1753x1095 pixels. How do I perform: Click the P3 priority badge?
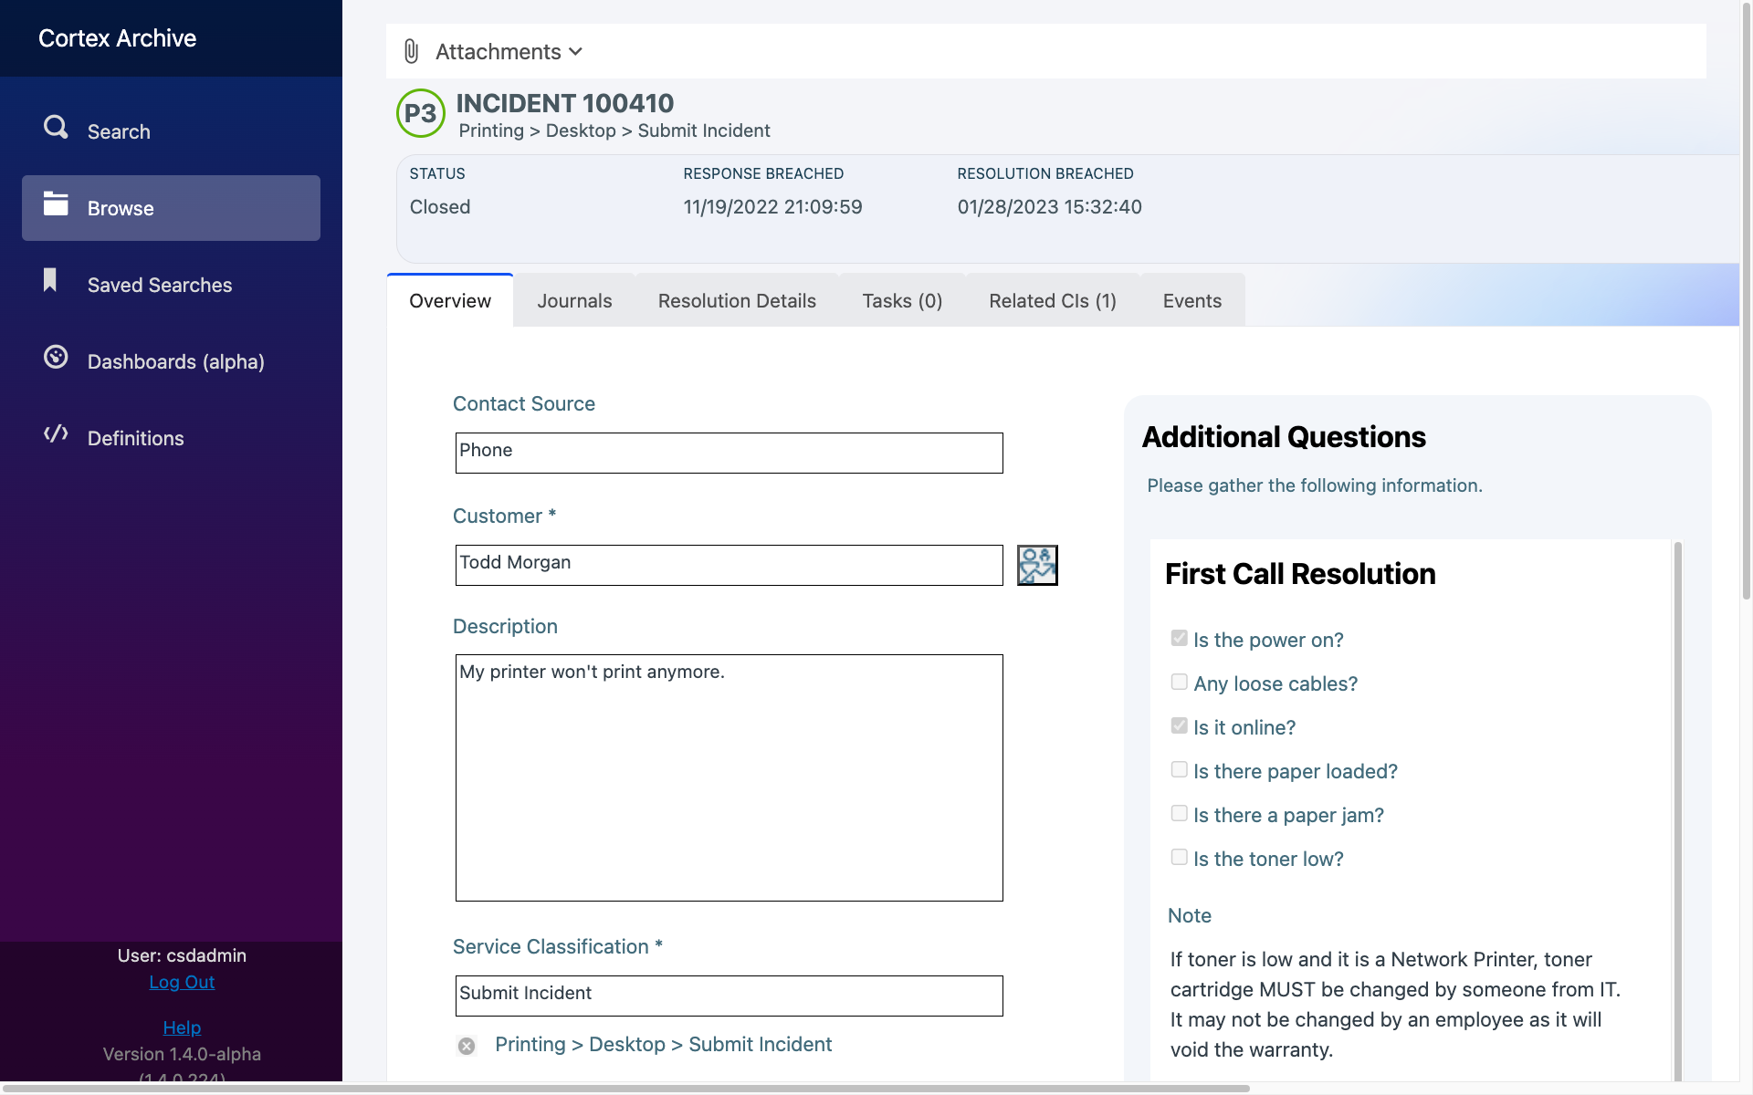pos(420,113)
